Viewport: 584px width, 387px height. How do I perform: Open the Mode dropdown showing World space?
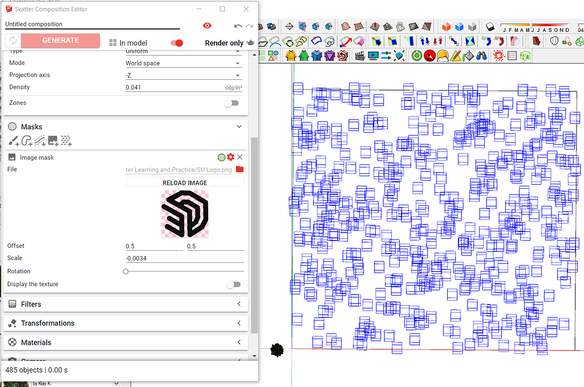184,63
